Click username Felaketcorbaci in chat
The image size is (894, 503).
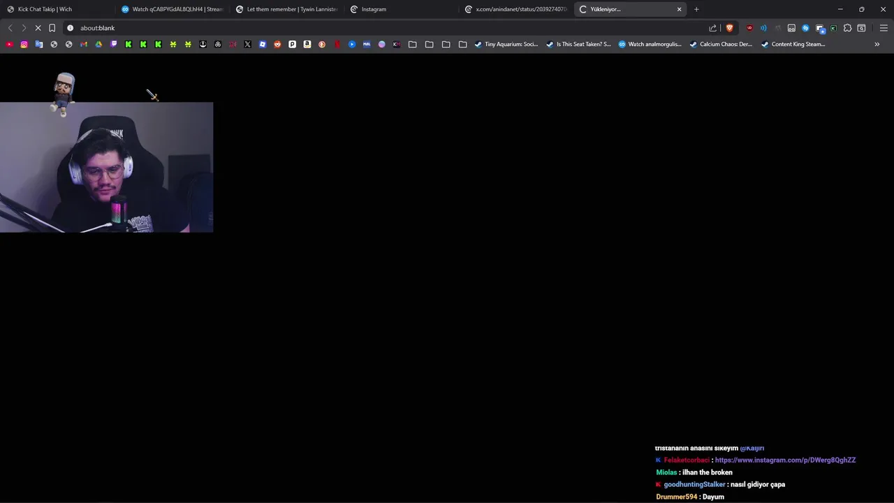(687, 460)
